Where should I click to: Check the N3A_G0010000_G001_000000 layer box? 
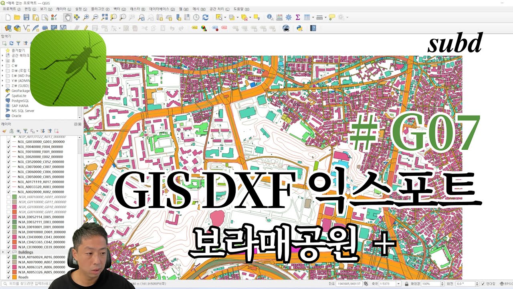tap(9, 212)
